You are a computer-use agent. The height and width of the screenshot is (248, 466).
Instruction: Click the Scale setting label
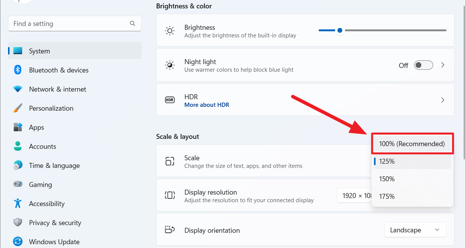point(192,158)
